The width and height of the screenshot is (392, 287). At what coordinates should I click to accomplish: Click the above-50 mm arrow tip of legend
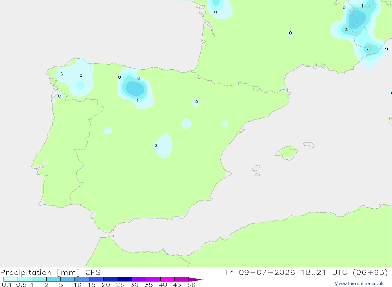pos(196,280)
